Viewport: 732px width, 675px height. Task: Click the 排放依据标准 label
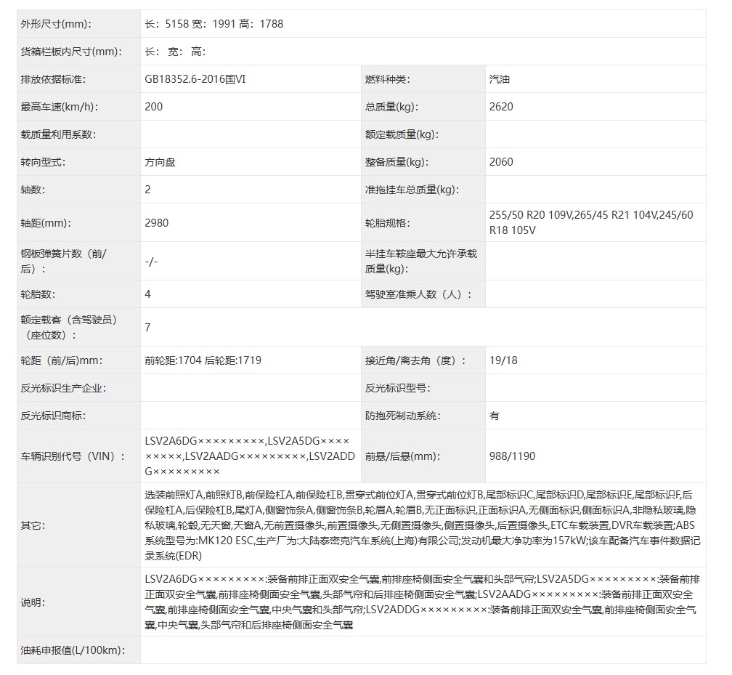[53, 79]
